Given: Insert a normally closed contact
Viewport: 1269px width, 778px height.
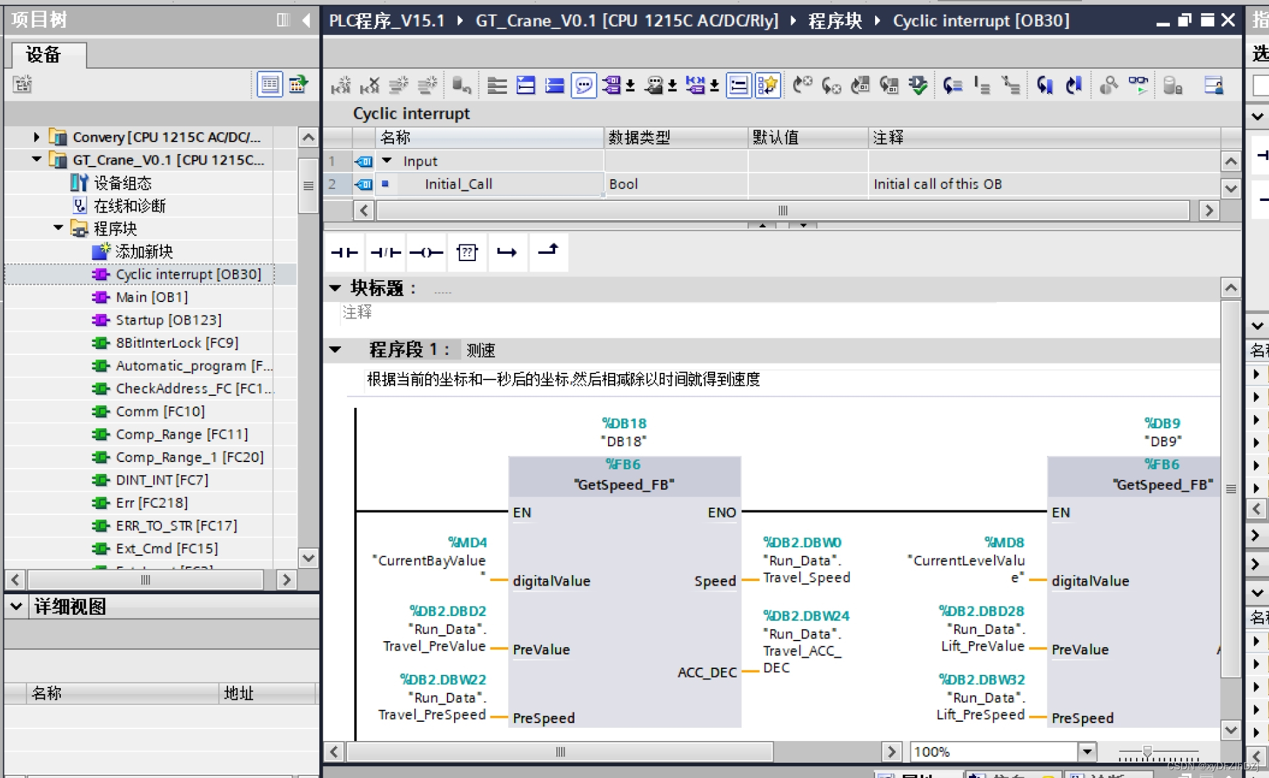Looking at the screenshot, I should click(385, 253).
